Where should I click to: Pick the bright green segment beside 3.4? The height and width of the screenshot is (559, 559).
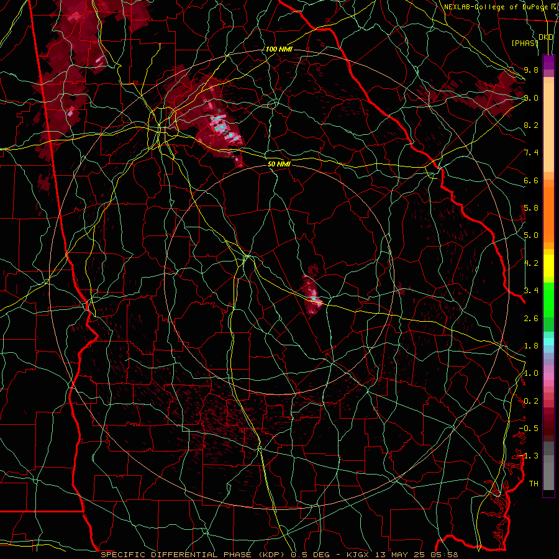(x=548, y=299)
